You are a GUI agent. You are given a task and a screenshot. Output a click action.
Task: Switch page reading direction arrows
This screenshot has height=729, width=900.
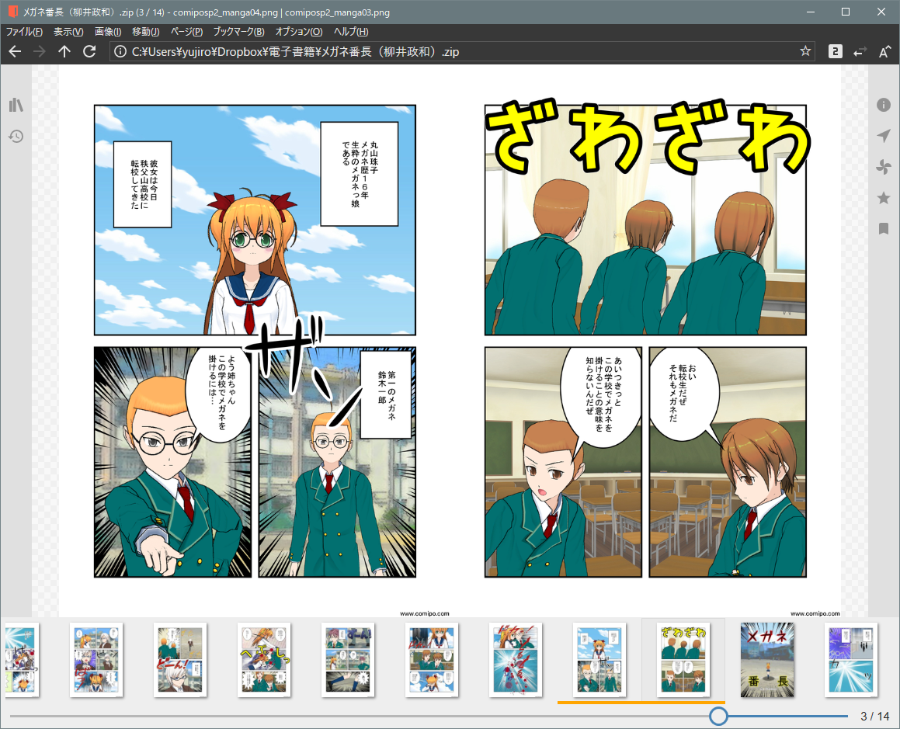coord(860,52)
